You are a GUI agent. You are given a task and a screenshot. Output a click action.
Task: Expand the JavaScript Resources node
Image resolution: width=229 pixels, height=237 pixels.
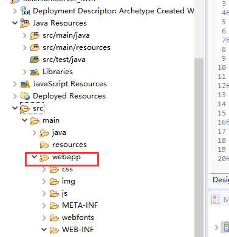15,84
